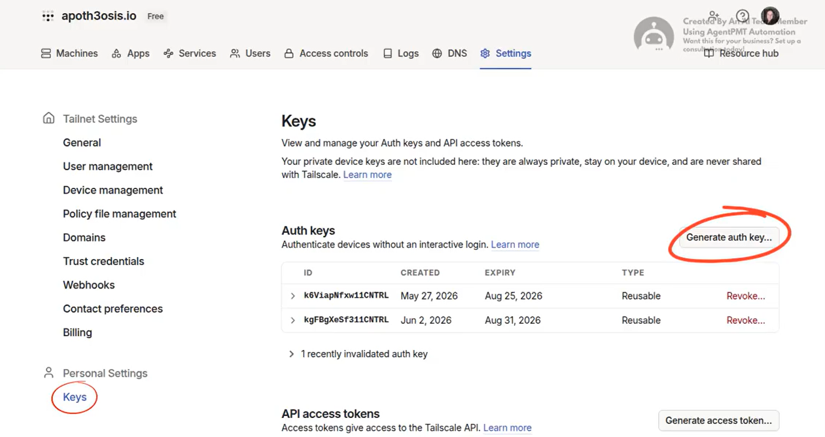
Task: Open the user profile avatar
Action: tap(770, 16)
